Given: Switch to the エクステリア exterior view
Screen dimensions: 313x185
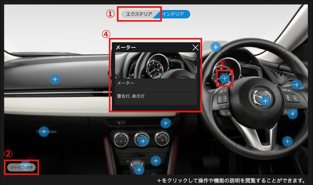Looking at the screenshot, I should [139, 14].
